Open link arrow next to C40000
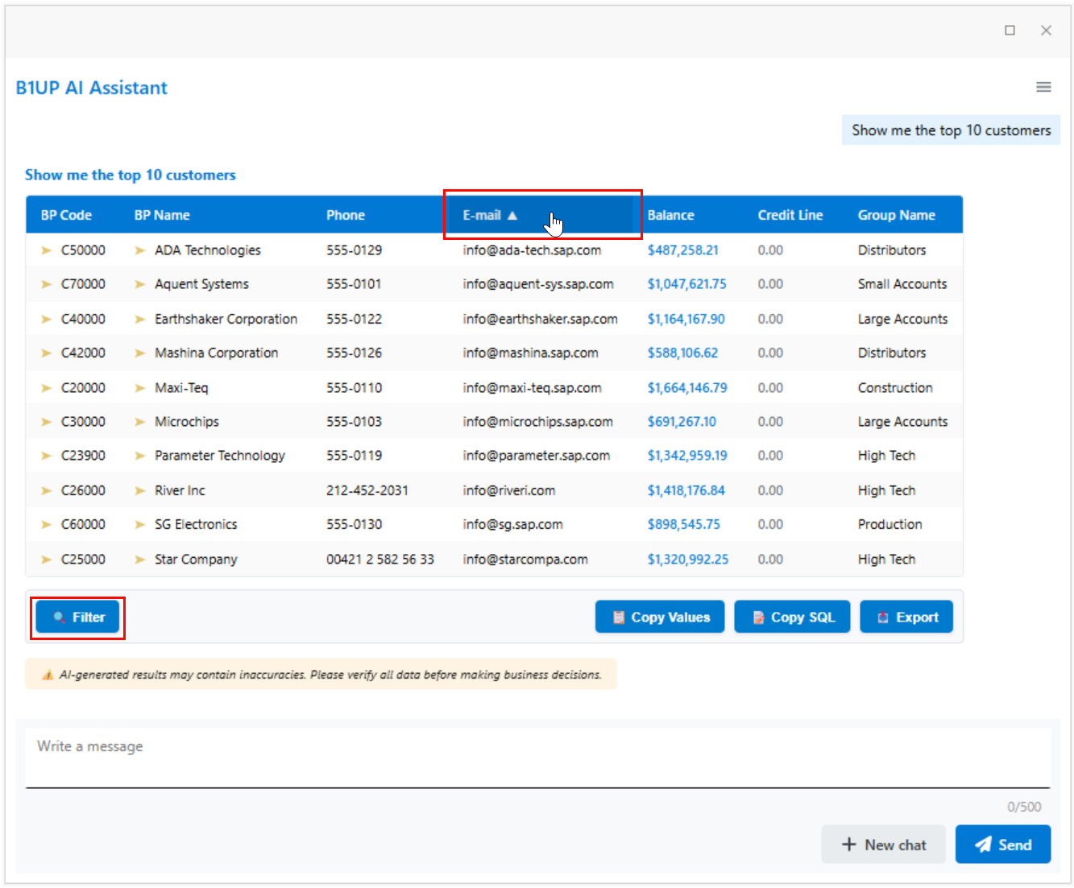Screen dimensions: 1074x888 [x=47, y=320]
